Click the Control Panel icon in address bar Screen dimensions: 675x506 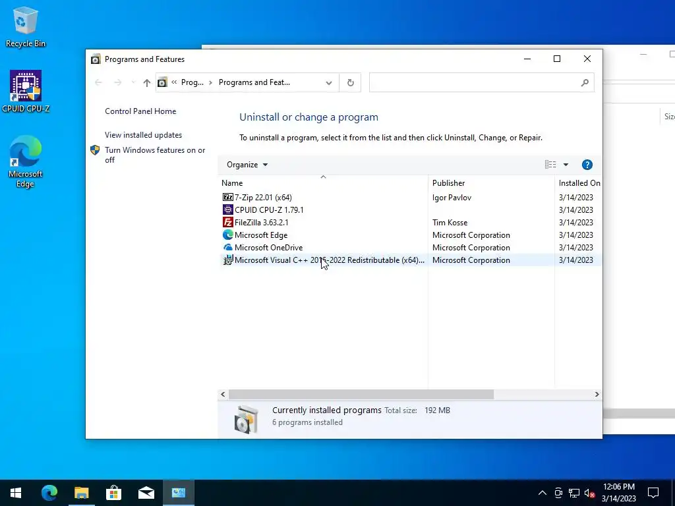(x=162, y=82)
